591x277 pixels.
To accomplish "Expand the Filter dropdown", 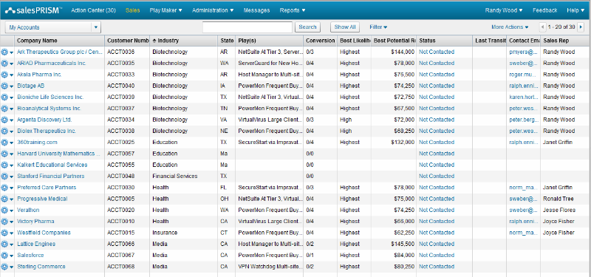I will [378, 27].
